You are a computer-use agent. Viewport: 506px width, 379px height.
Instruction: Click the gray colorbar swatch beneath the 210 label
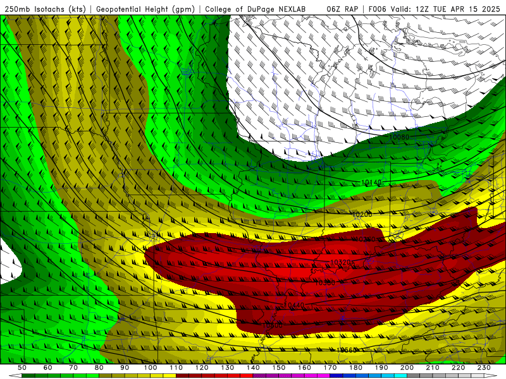tap(439, 376)
